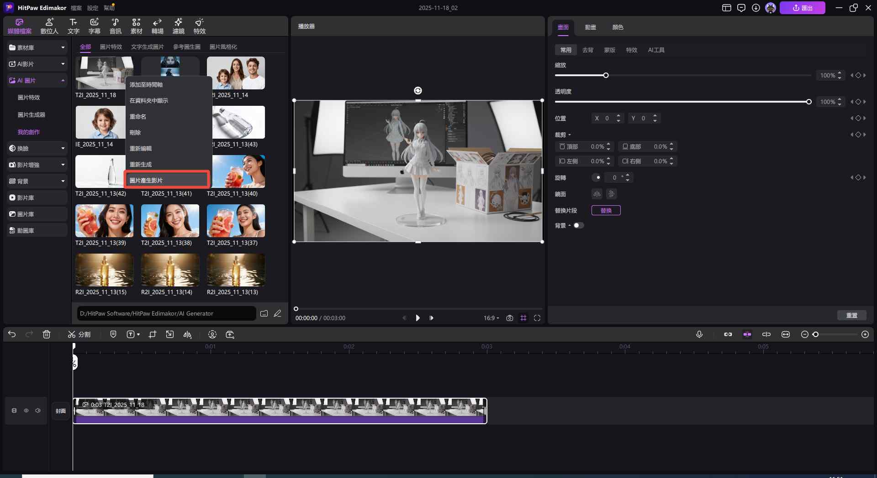Toggle track visibility eye icon
Viewport: 877px width, 478px height.
26,410
